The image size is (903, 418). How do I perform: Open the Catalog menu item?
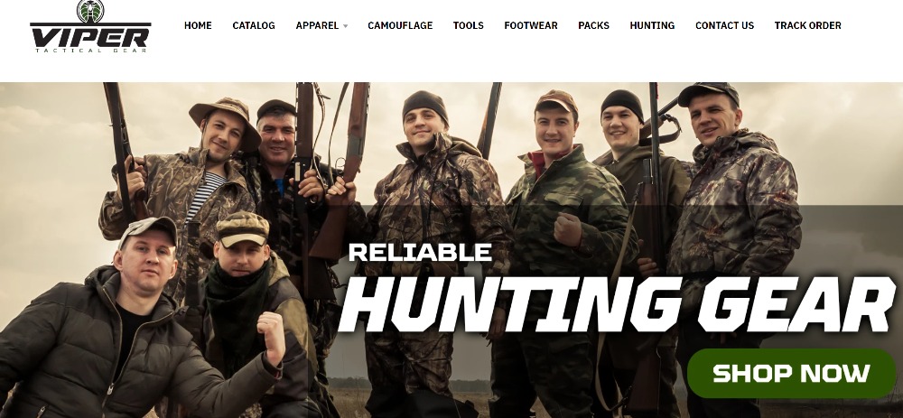tap(254, 25)
